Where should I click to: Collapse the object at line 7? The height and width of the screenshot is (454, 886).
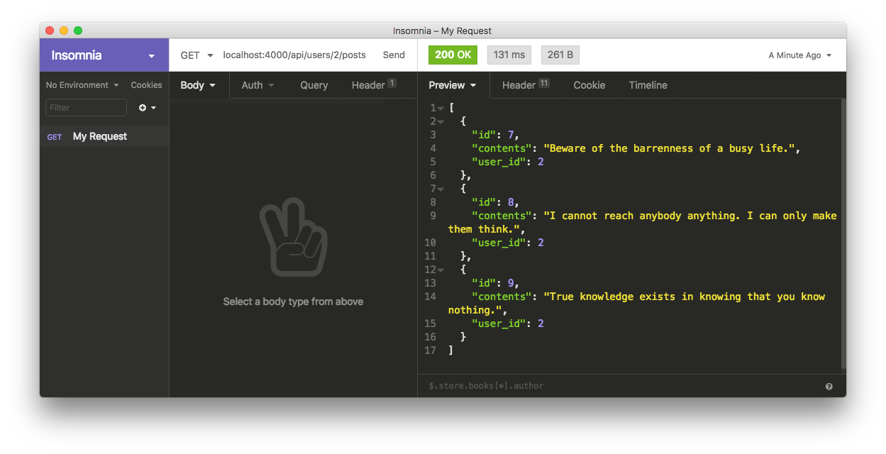(x=441, y=189)
